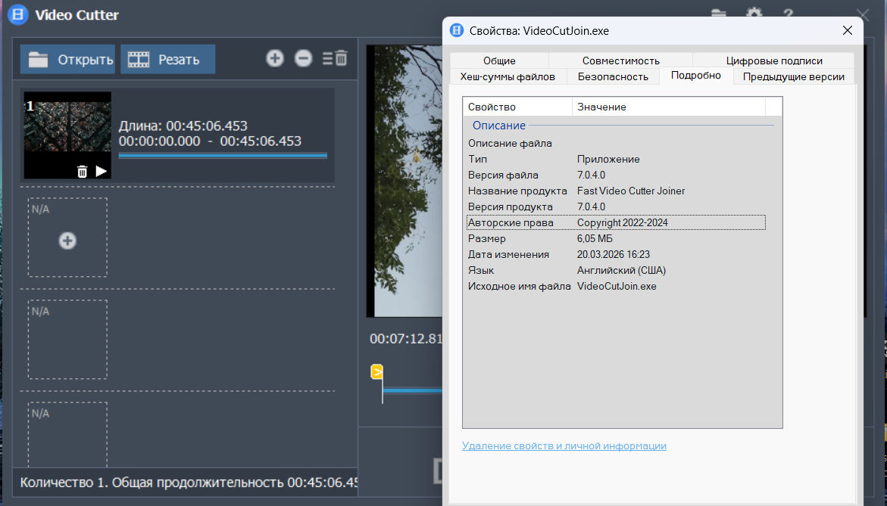The image size is (887, 506).
Task: Add a video to the first N/A slot
Action: click(x=67, y=241)
